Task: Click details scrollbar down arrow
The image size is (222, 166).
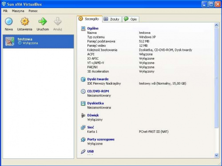Action: 216,155
